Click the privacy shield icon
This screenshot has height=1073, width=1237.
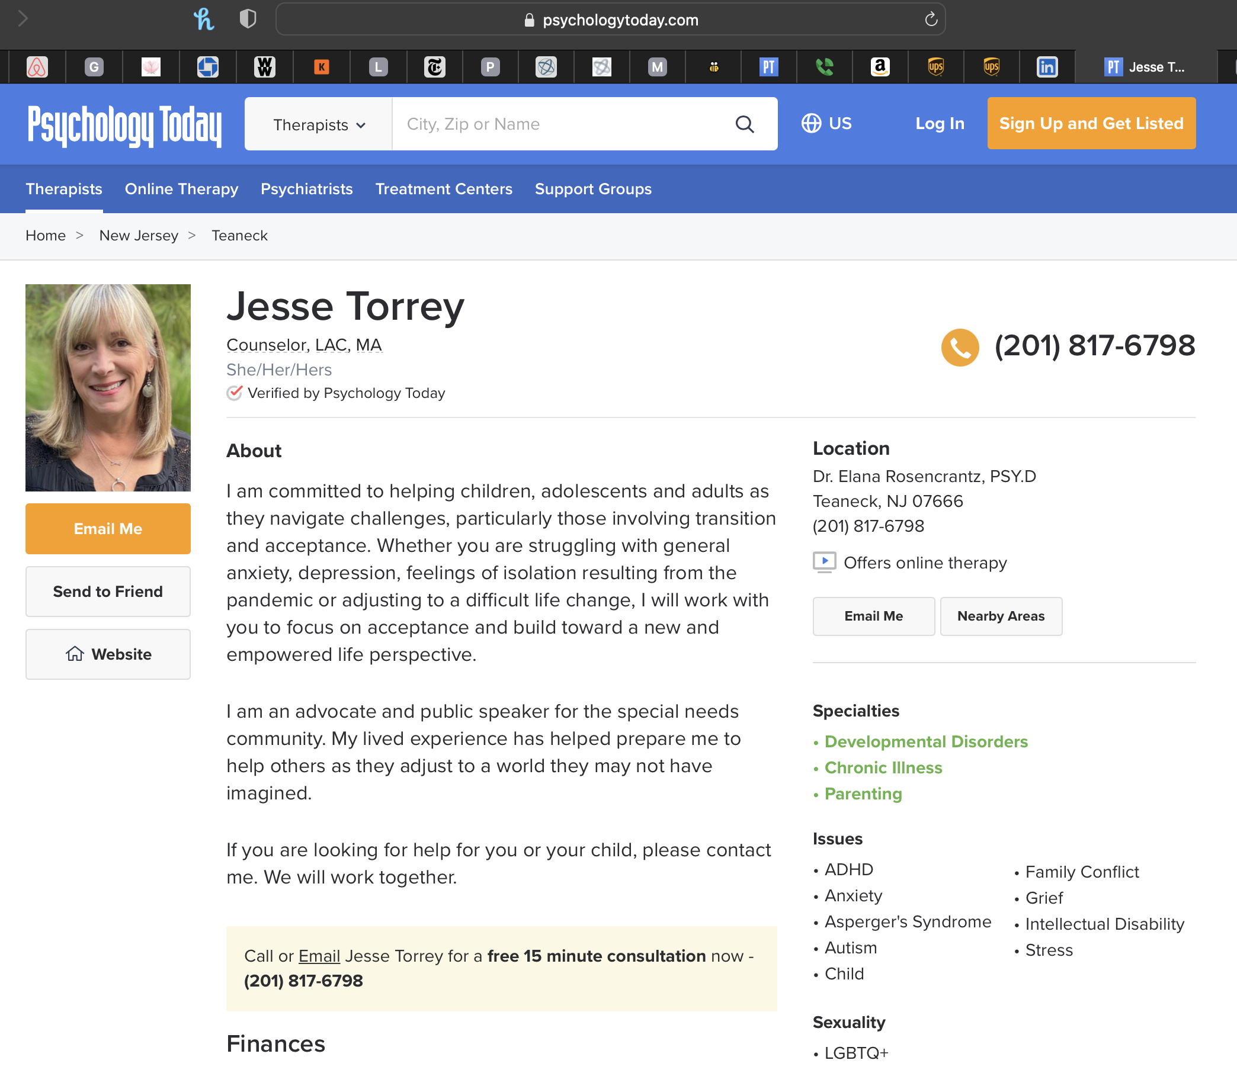click(248, 20)
